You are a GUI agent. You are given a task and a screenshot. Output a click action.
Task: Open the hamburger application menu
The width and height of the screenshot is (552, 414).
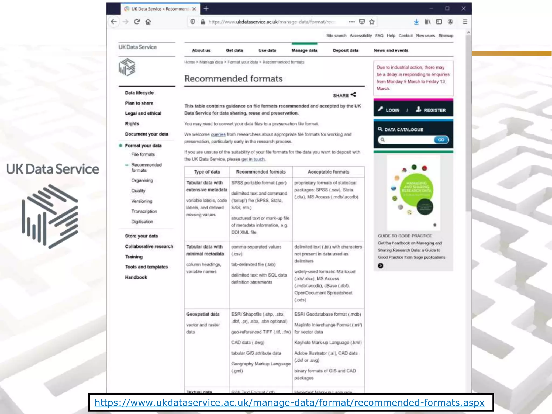[x=465, y=22]
